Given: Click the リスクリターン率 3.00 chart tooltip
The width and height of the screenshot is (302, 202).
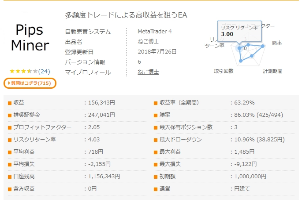Looking at the screenshot, I should pos(239,30).
